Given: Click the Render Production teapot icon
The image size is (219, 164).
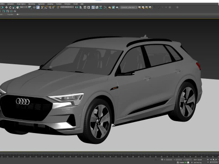Looking at the screenshot, I should click(117, 7).
